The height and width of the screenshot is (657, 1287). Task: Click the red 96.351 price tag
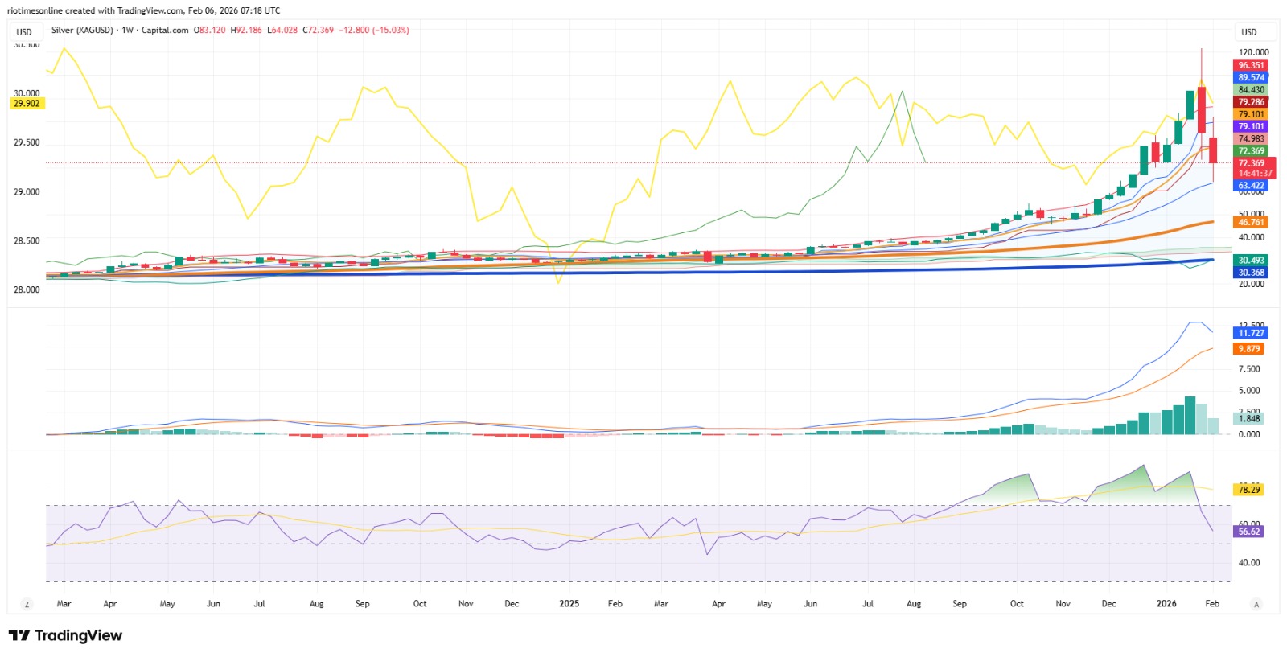coord(1251,66)
